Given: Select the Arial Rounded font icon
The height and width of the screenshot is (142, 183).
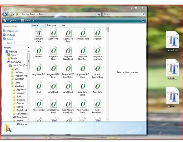Looking at the screenshot, I should pos(98,104).
